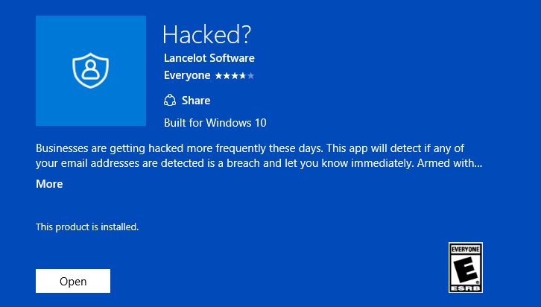Click the This product is installed message
The width and height of the screenshot is (541, 307).
[x=87, y=227]
